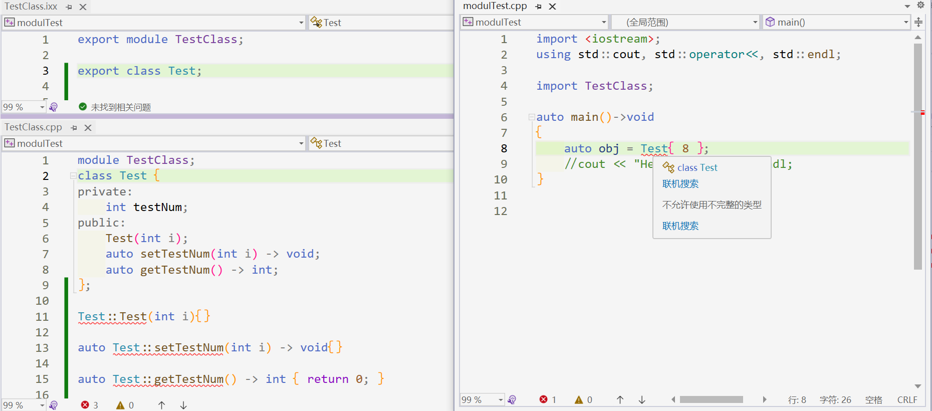Click scrollbar up arrow in modulTest.cpp

click(918, 37)
